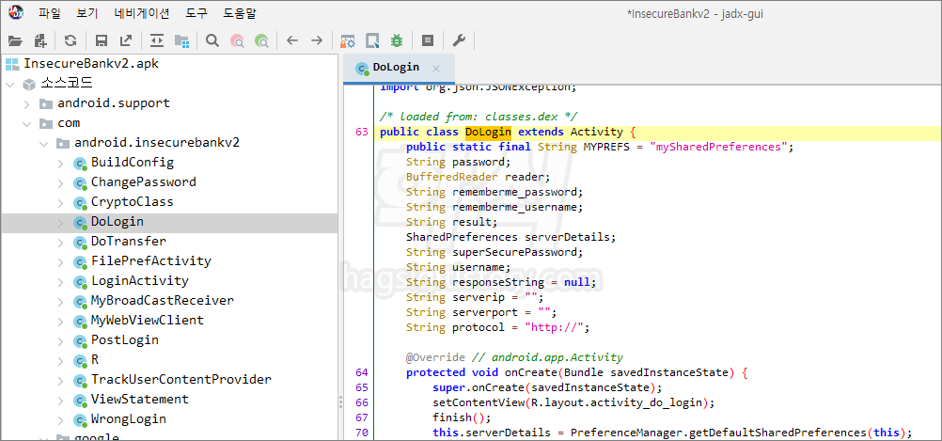This screenshot has height=441, width=942.
Task: Click the CryptoClass class icon
Action: point(80,203)
